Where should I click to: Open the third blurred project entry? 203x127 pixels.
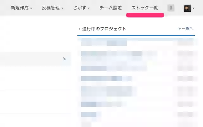pos(114,68)
